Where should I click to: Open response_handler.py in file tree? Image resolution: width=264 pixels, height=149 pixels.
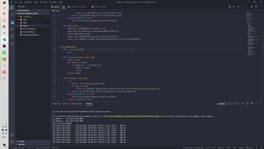pyautogui.click(x=32, y=35)
